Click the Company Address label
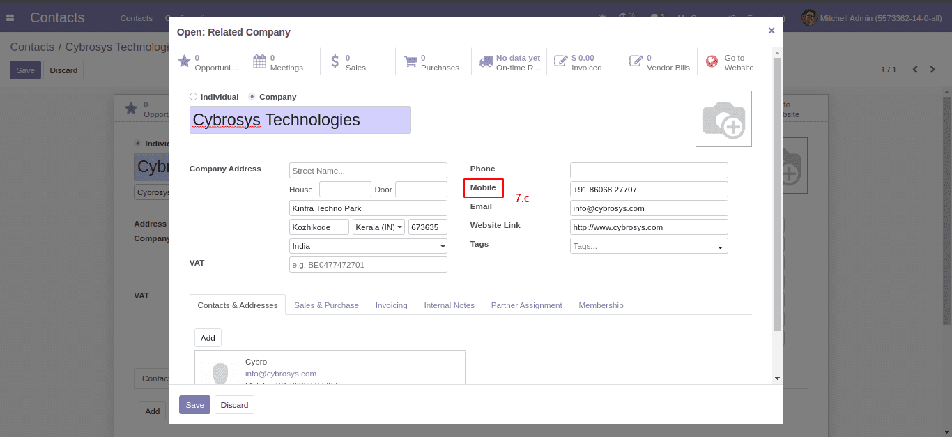 point(225,169)
